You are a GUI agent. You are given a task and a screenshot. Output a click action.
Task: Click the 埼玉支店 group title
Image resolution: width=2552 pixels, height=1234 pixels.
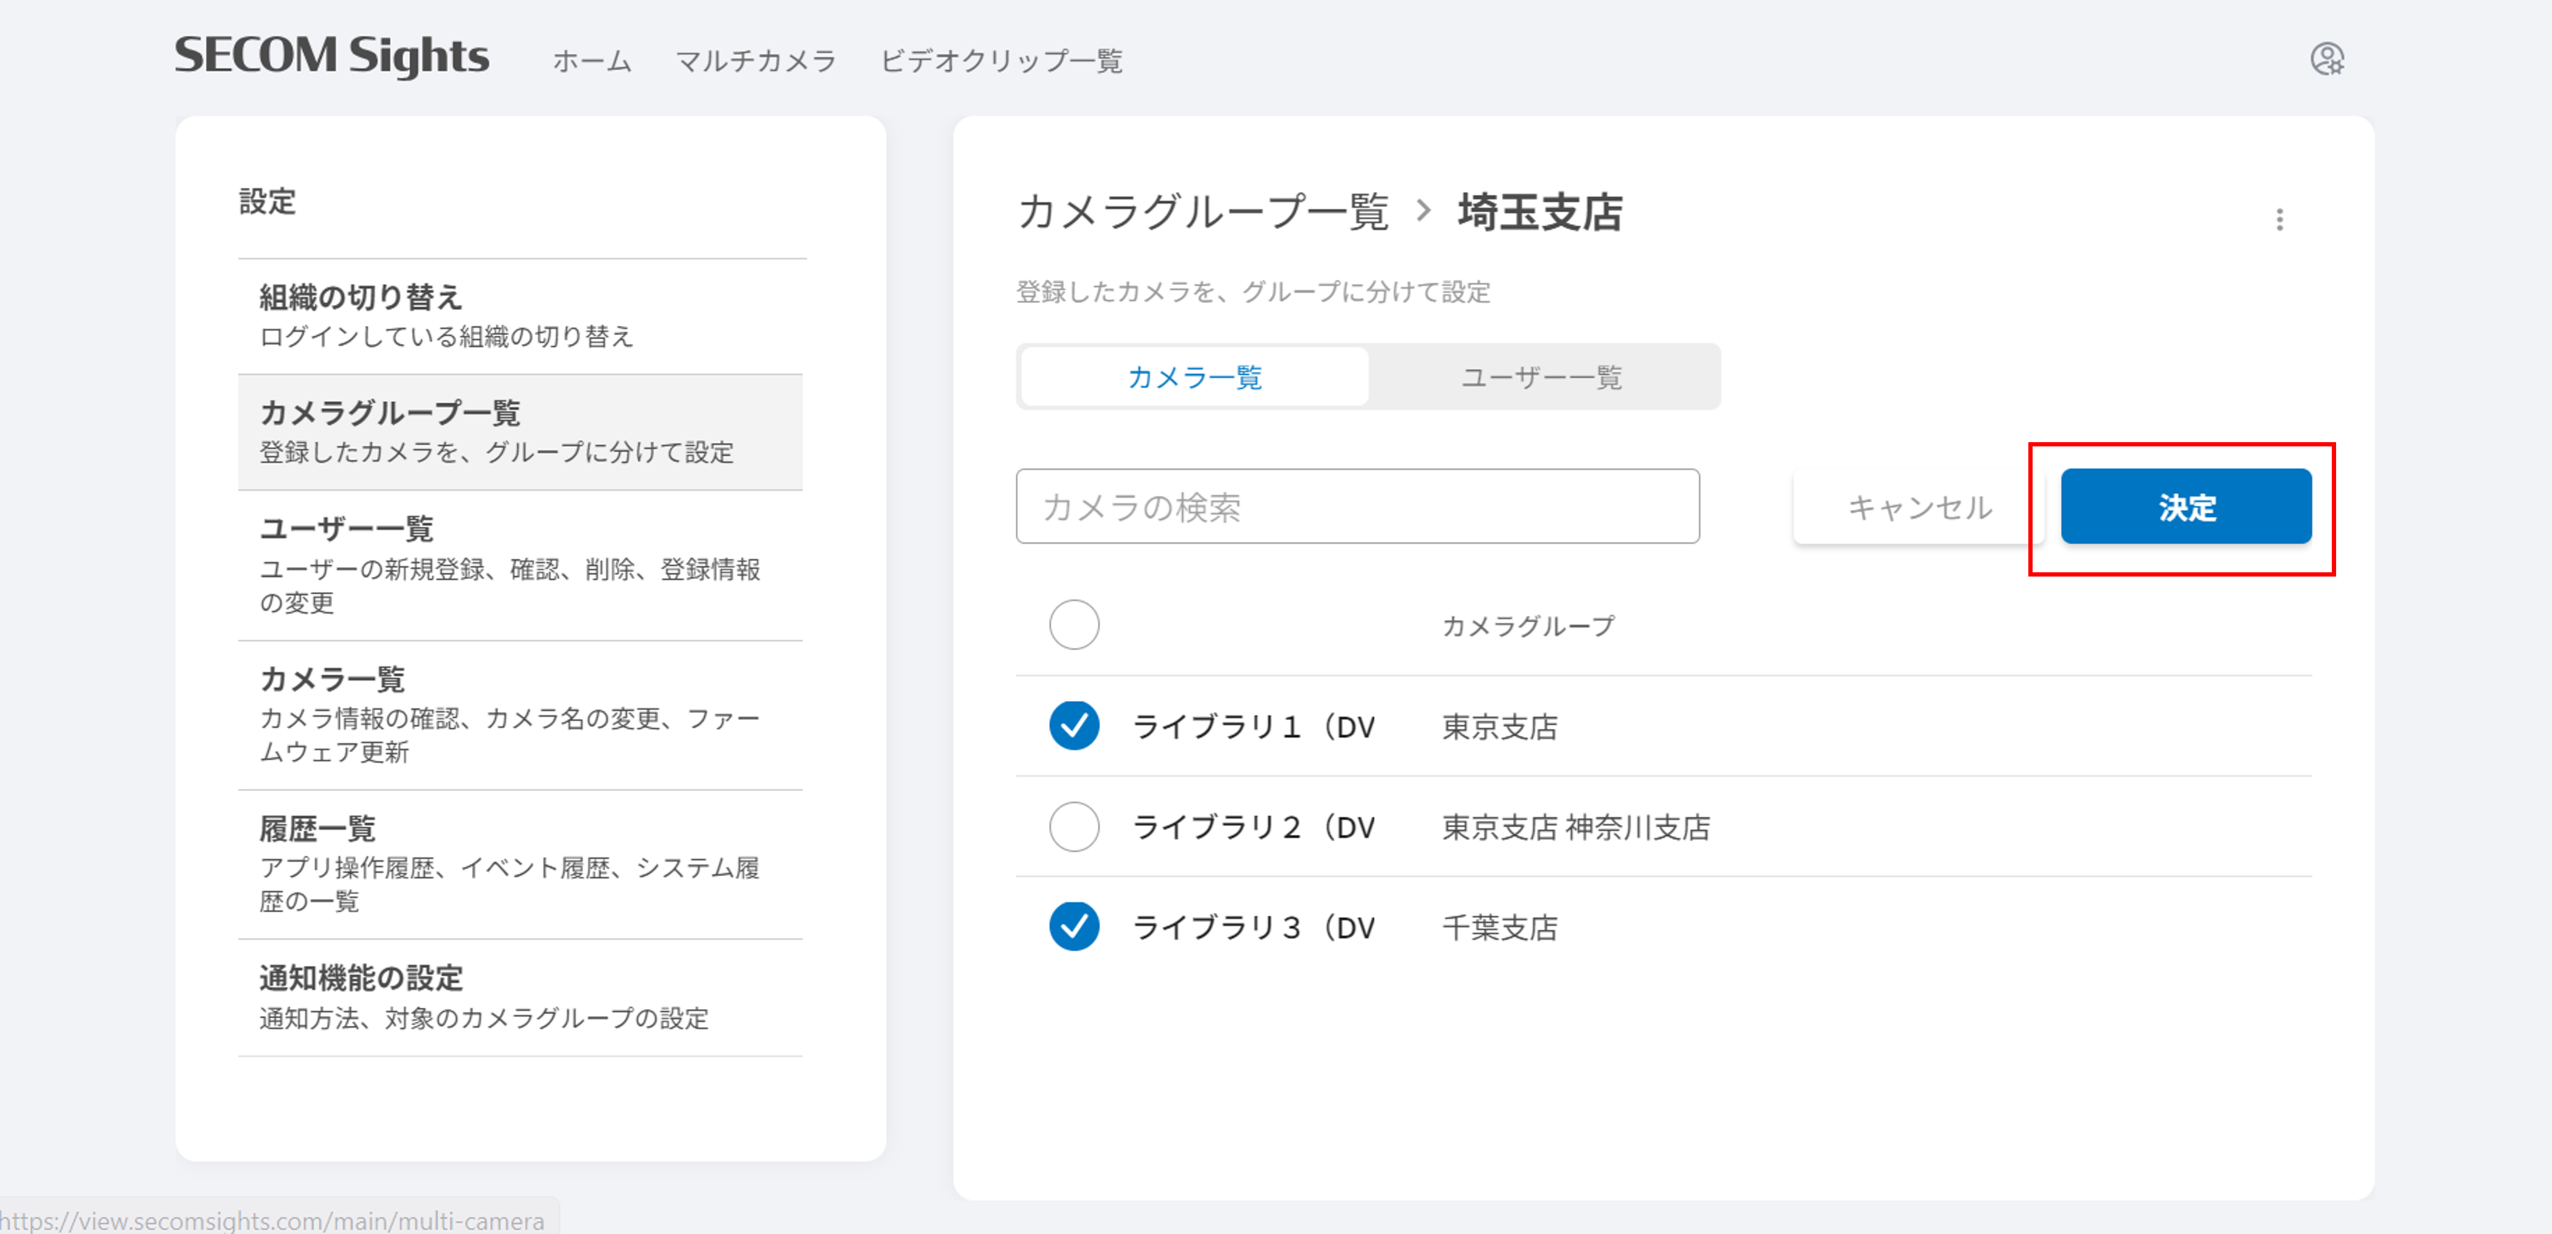[1539, 212]
